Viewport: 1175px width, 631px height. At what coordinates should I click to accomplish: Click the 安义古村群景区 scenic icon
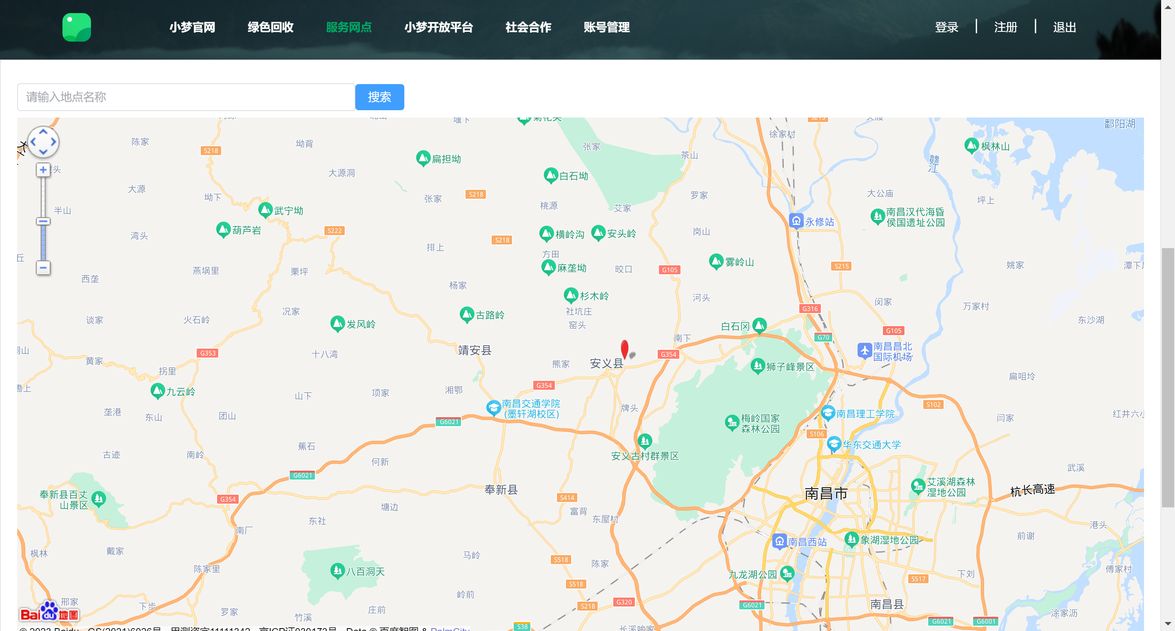[644, 441]
